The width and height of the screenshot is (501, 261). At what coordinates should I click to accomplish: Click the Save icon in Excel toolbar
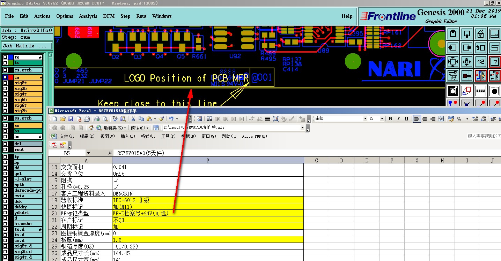click(x=71, y=119)
